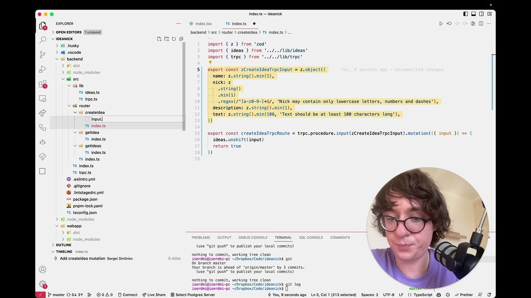
Task: Open the OUTPUT panel tab
Action: pos(224,238)
